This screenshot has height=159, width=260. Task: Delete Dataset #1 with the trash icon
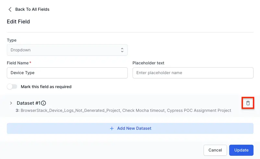[x=248, y=103]
